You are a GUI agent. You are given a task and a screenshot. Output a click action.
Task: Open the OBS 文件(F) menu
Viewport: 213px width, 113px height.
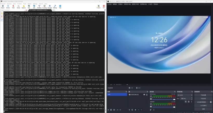coord(110,4)
